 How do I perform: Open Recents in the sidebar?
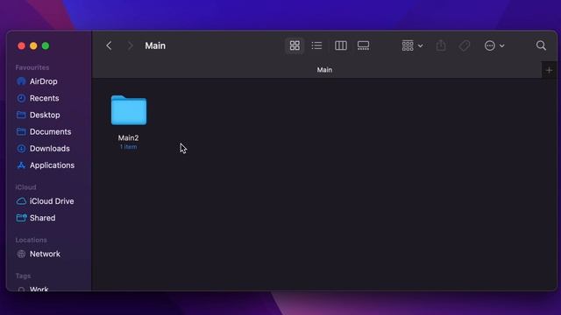[44, 98]
